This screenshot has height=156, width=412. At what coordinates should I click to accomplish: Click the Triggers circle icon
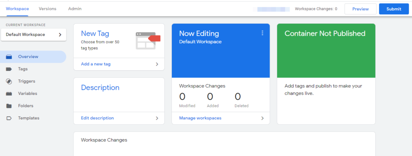(x=9, y=81)
